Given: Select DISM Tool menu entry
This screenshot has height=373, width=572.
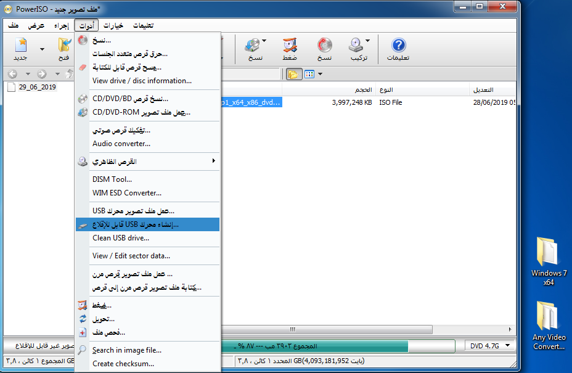Looking at the screenshot, I should pyautogui.click(x=147, y=179).
